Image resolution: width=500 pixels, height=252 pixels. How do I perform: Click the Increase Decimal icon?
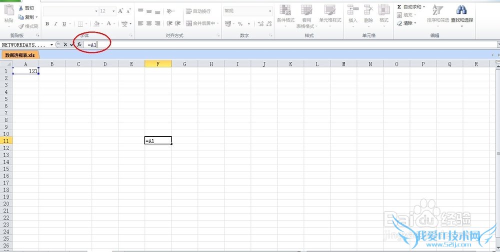click(x=260, y=24)
